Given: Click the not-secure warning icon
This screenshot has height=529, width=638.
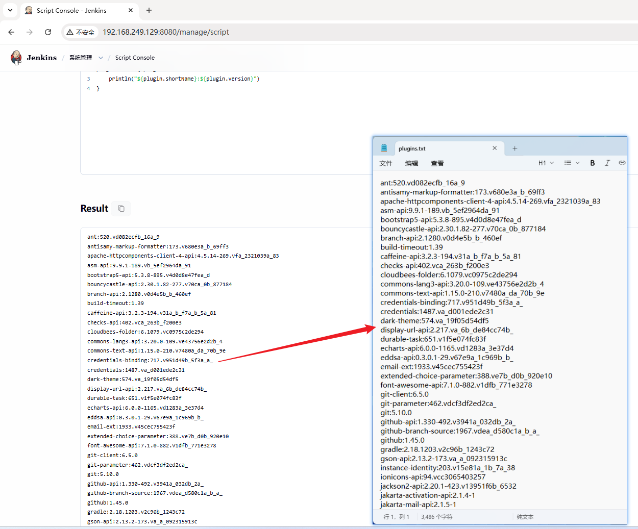Looking at the screenshot, I should pyautogui.click(x=70, y=32).
